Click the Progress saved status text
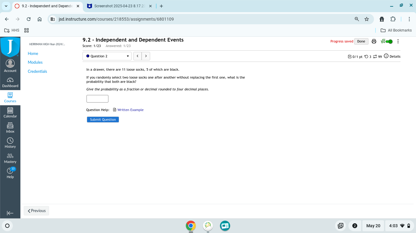Viewport: 416px width, 233px height. [x=342, y=41]
